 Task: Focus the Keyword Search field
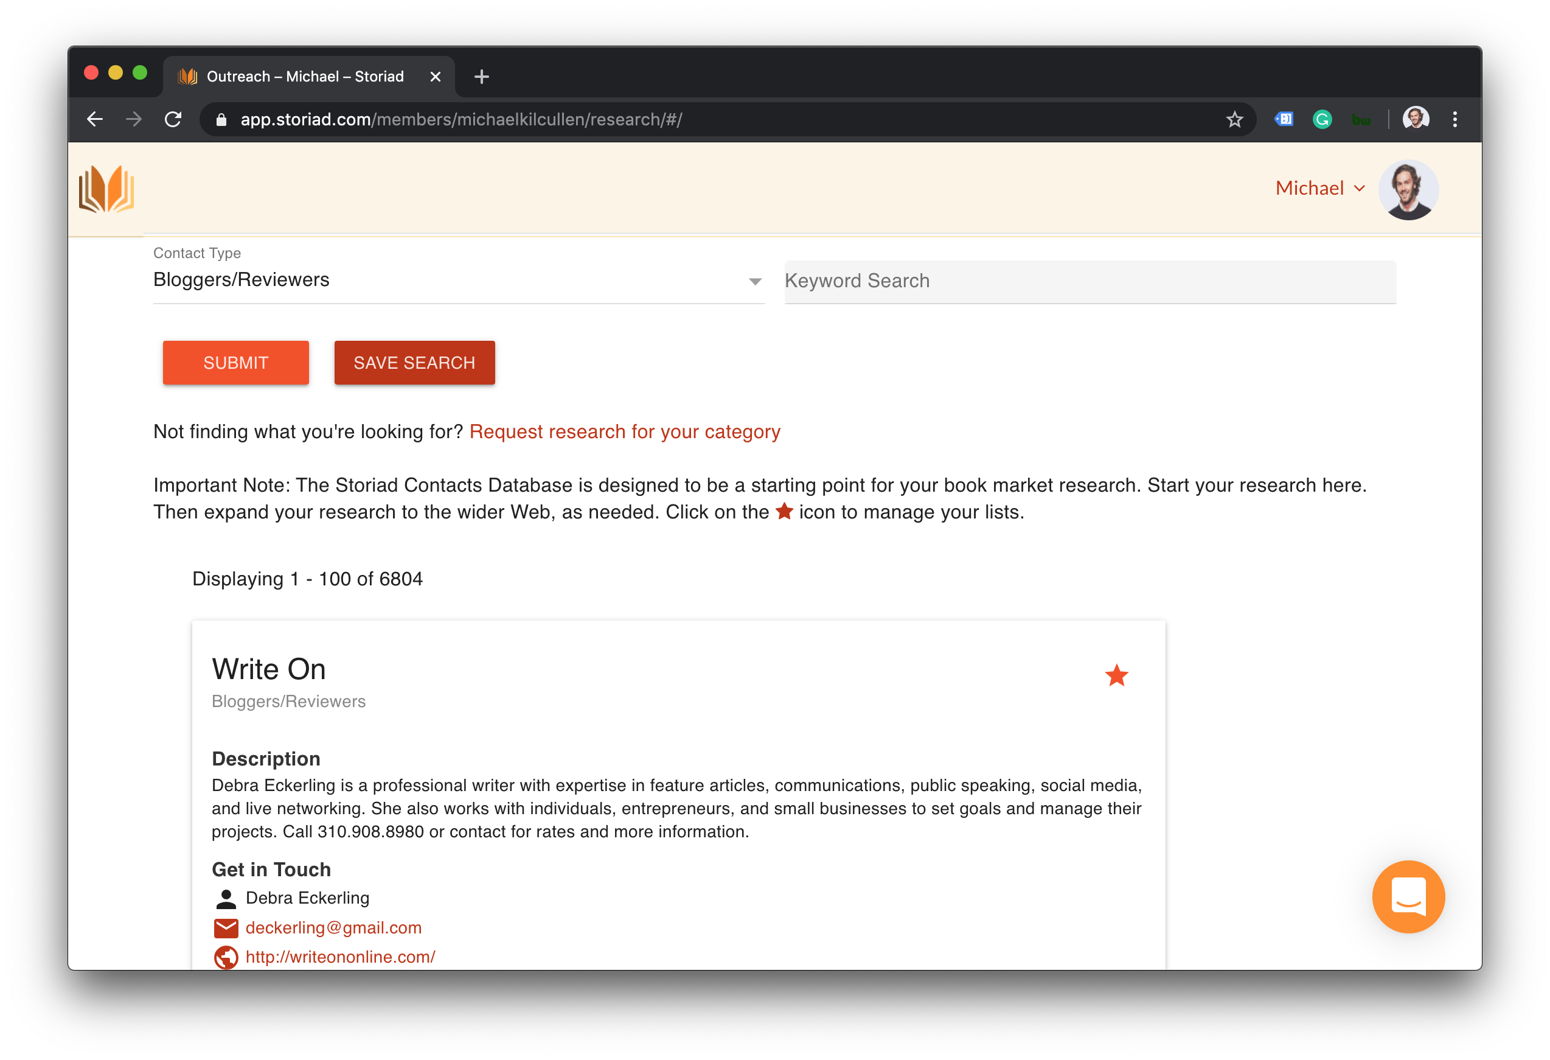coord(1089,281)
